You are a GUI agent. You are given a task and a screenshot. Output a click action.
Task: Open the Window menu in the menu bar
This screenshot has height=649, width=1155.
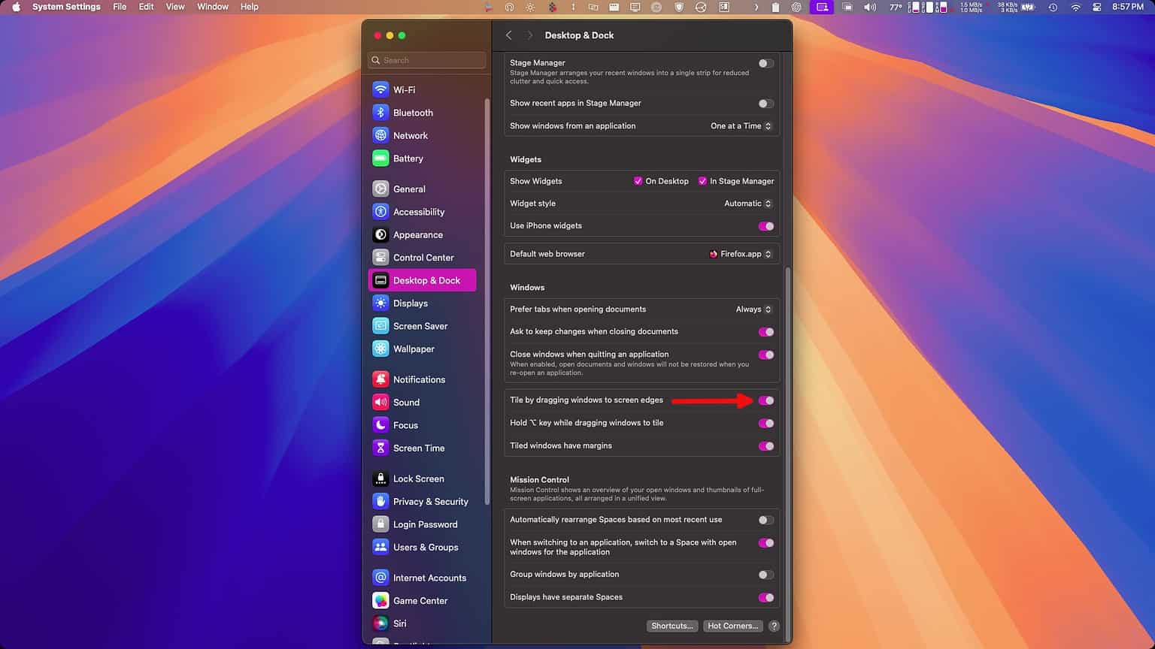(x=212, y=7)
